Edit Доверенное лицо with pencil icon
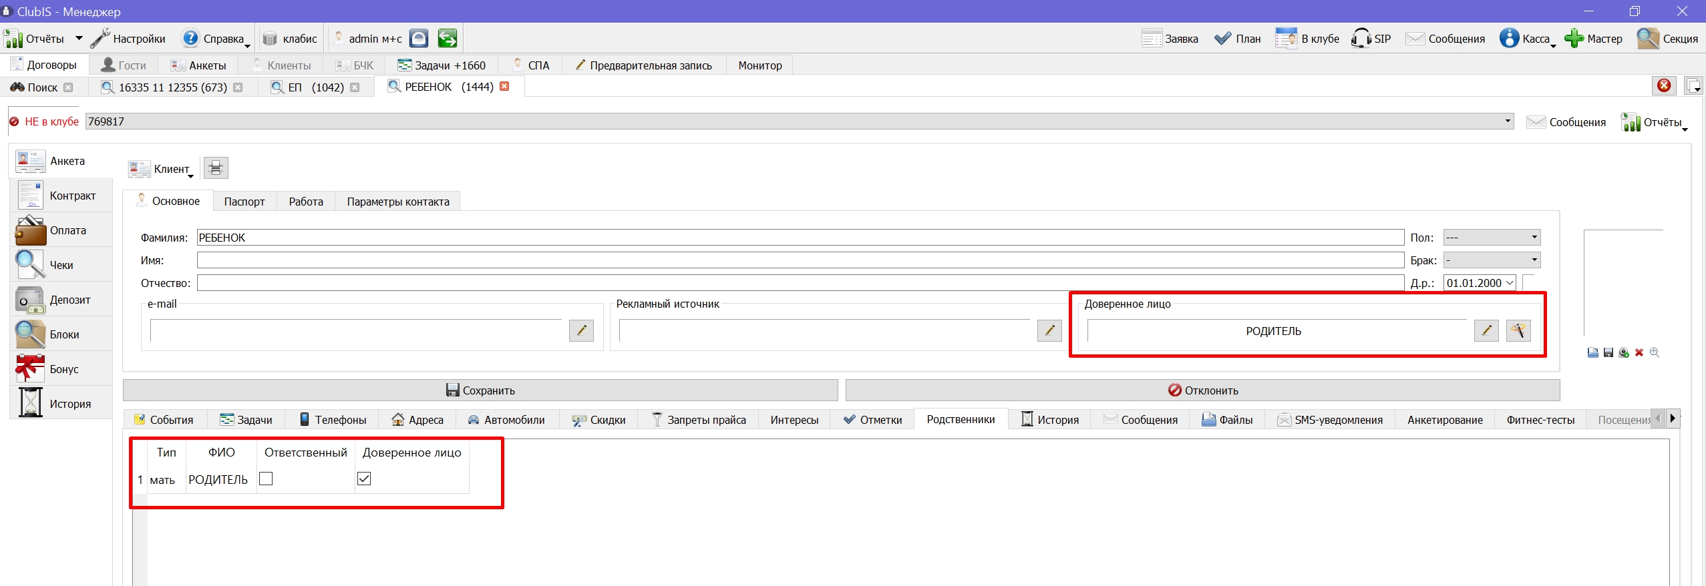The height and width of the screenshot is (586, 1706). point(1486,330)
